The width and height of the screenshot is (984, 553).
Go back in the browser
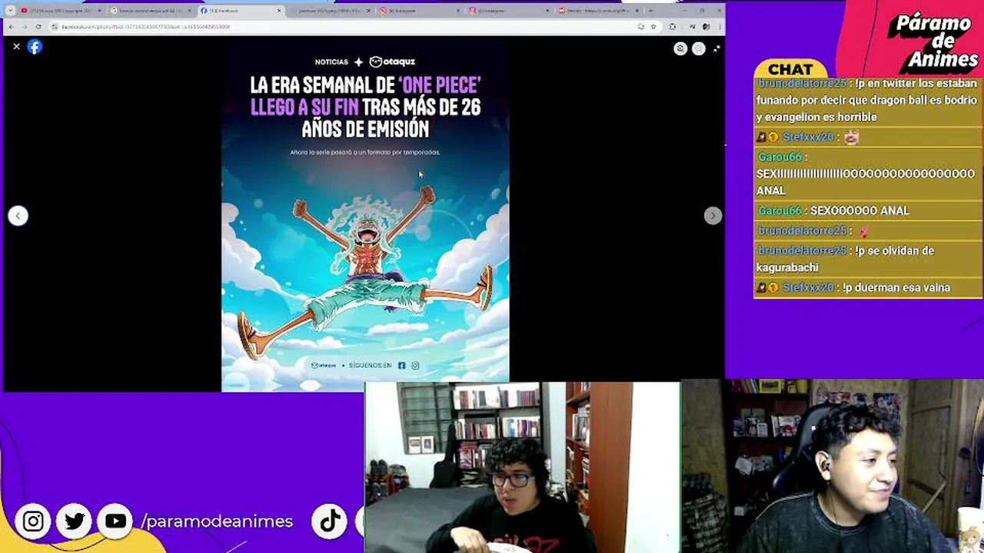11,26
